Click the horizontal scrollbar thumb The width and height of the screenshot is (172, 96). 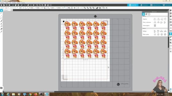[x=74, y=92]
